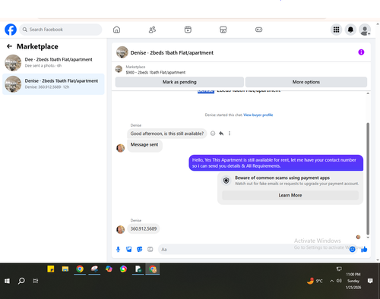Image resolution: width=380 pixels, height=299 pixels.
Task: Record a voice clip with microphone icon
Action: click(118, 250)
